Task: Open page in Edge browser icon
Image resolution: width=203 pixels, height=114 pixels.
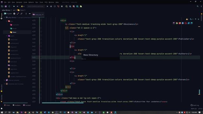Action: [192, 23]
